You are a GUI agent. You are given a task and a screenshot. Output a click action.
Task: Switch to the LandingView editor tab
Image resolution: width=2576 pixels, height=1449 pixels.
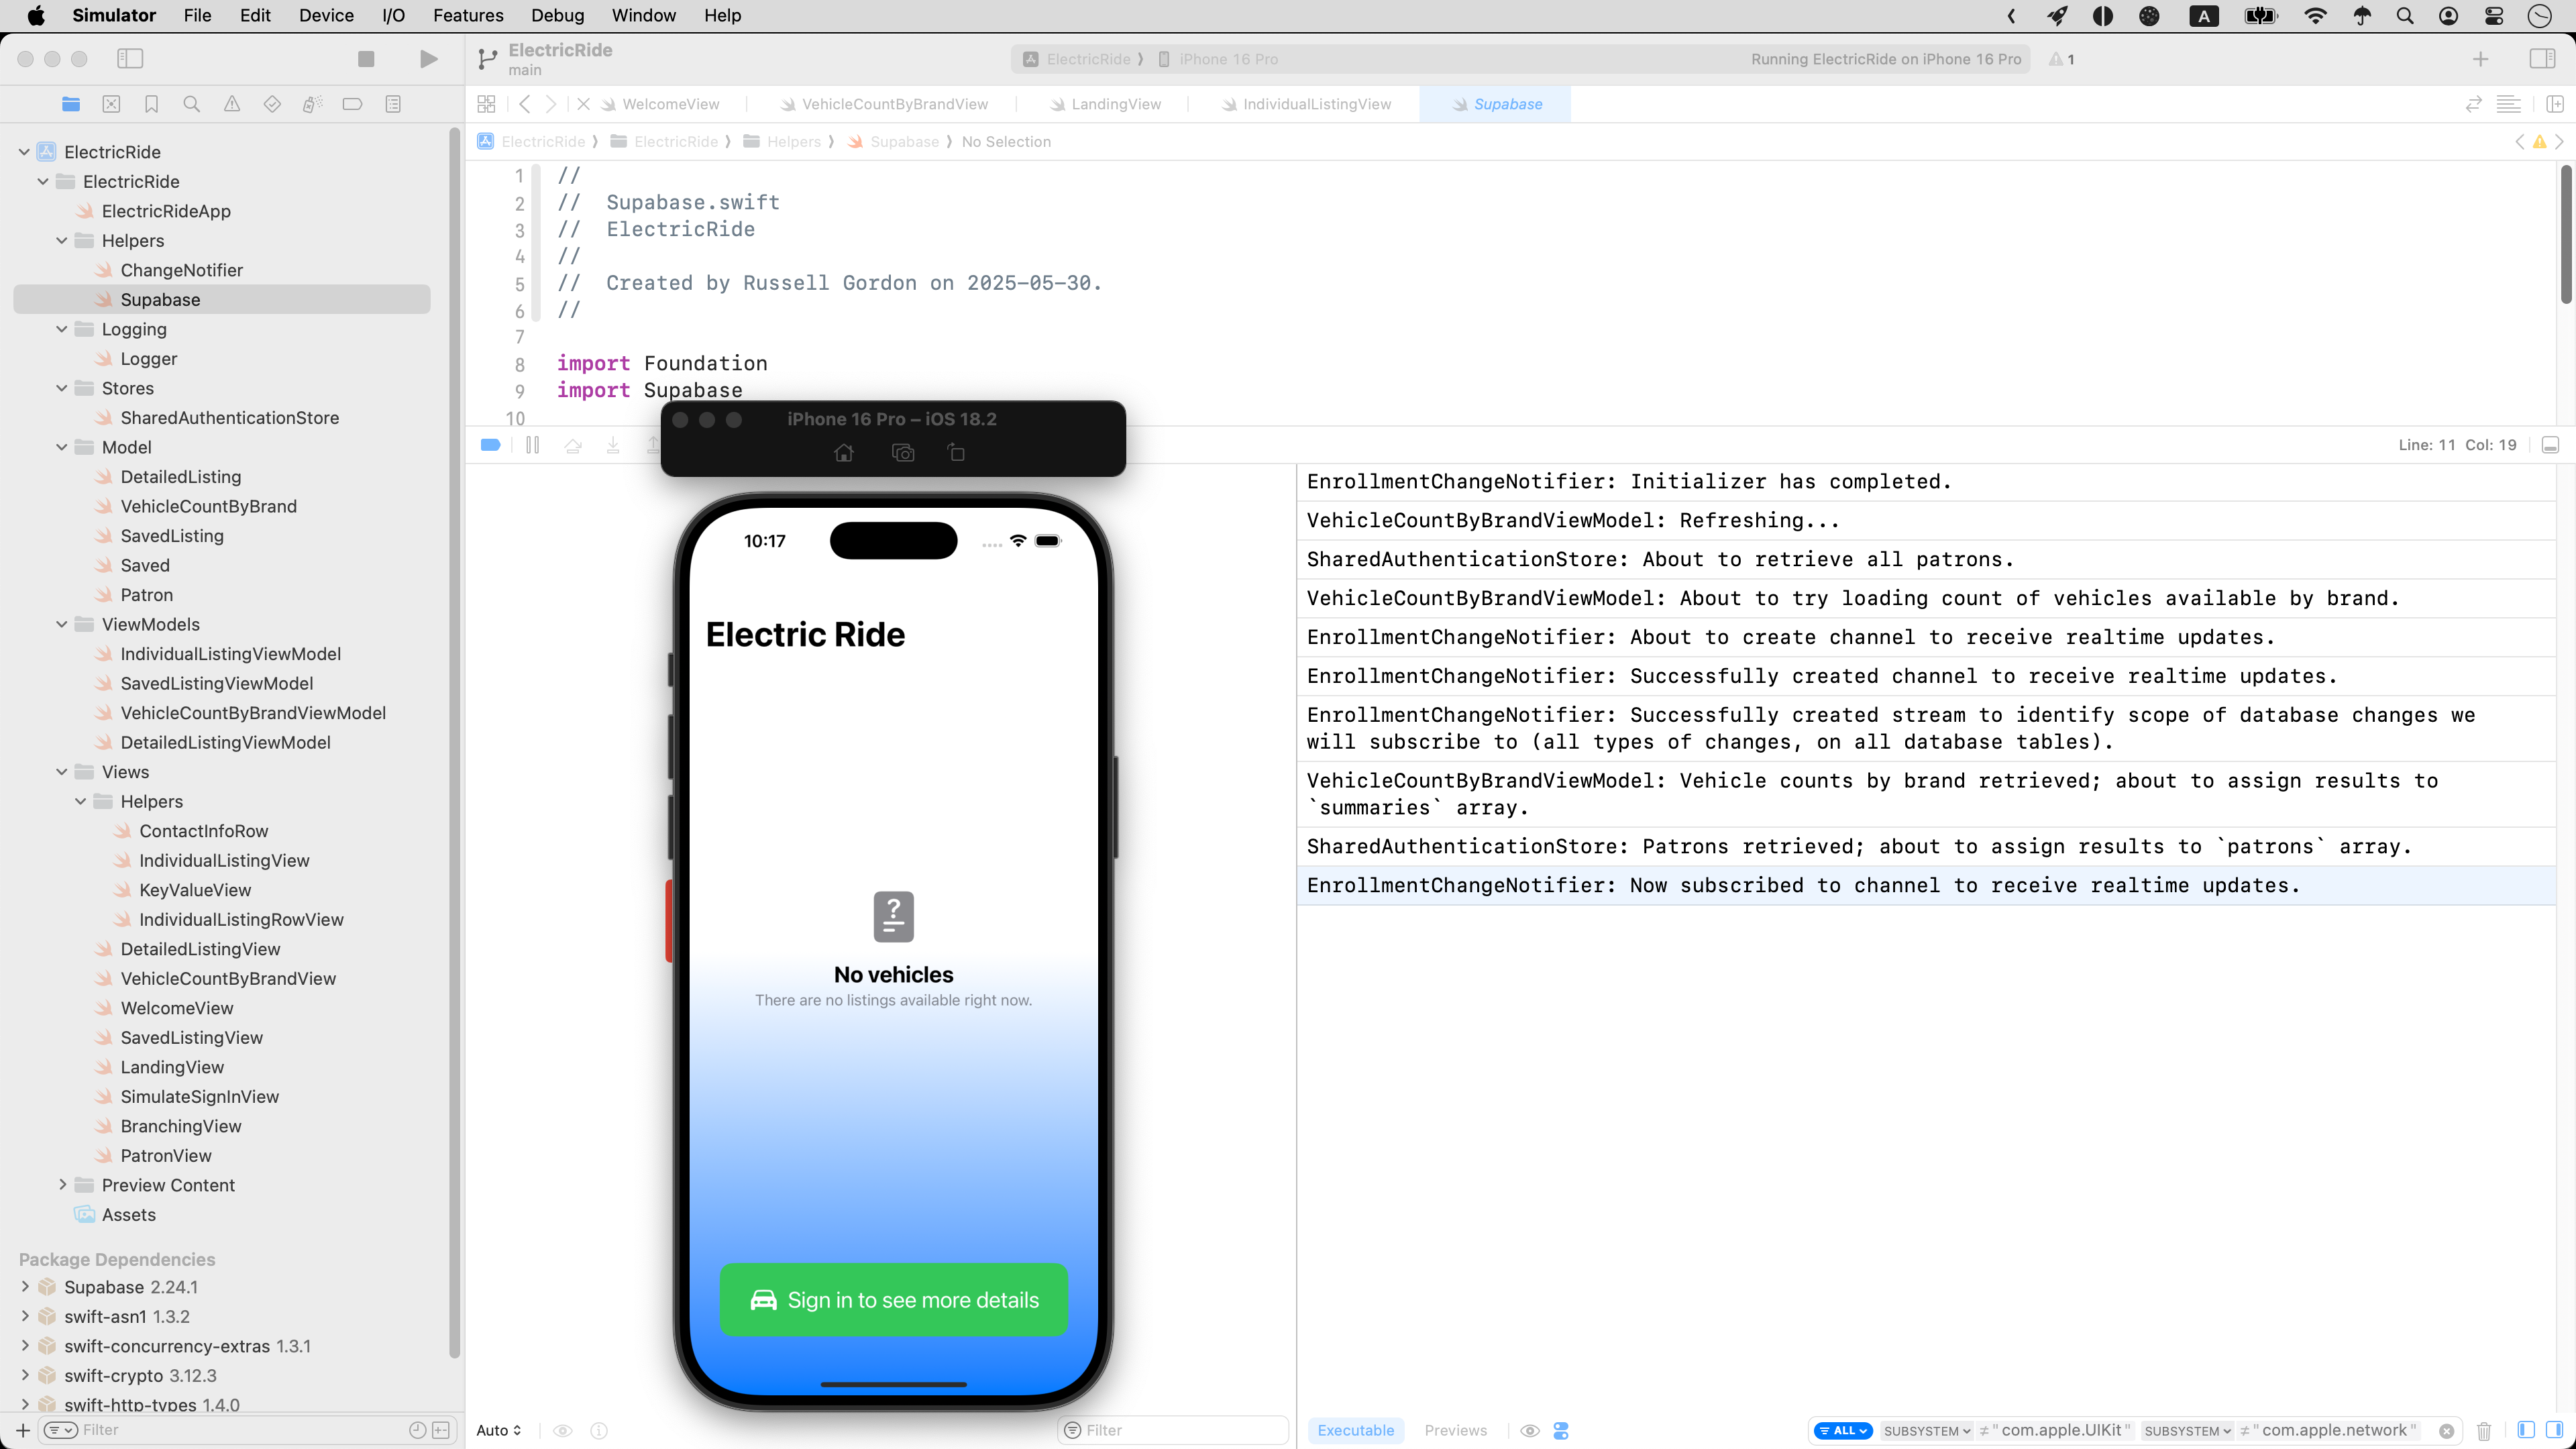coord(1115,104)
